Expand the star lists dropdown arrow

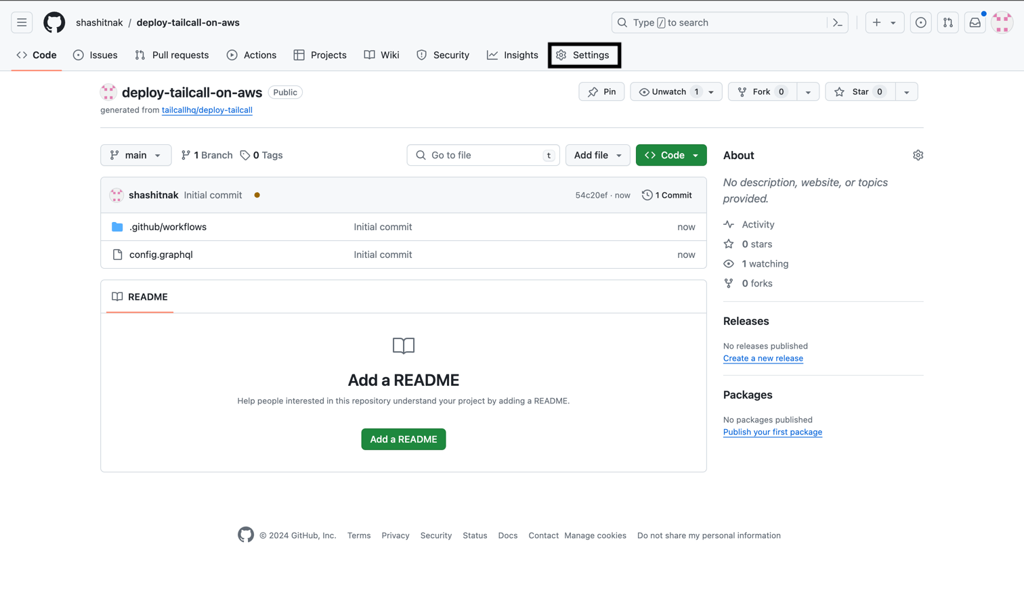906,91
